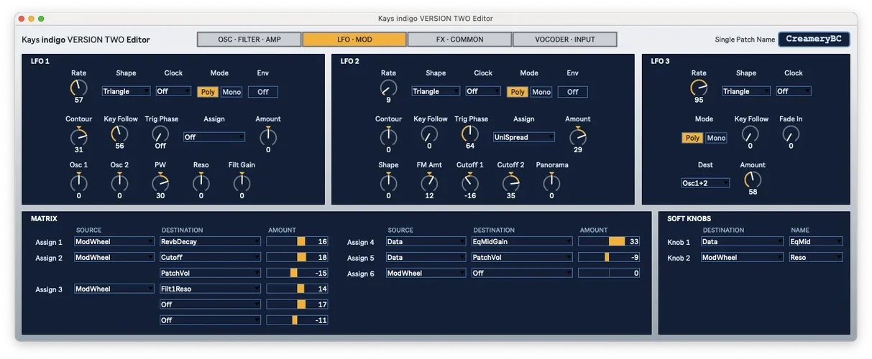This screenshot has height=359, width=872.
Task: Click the LFO 2 Cutoff 1 knob
Action: click(x=470, y=183)
